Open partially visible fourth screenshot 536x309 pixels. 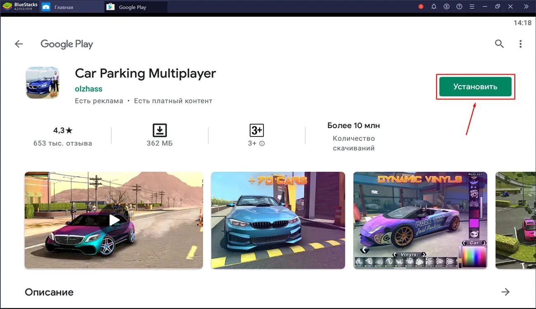pos(515,220)
